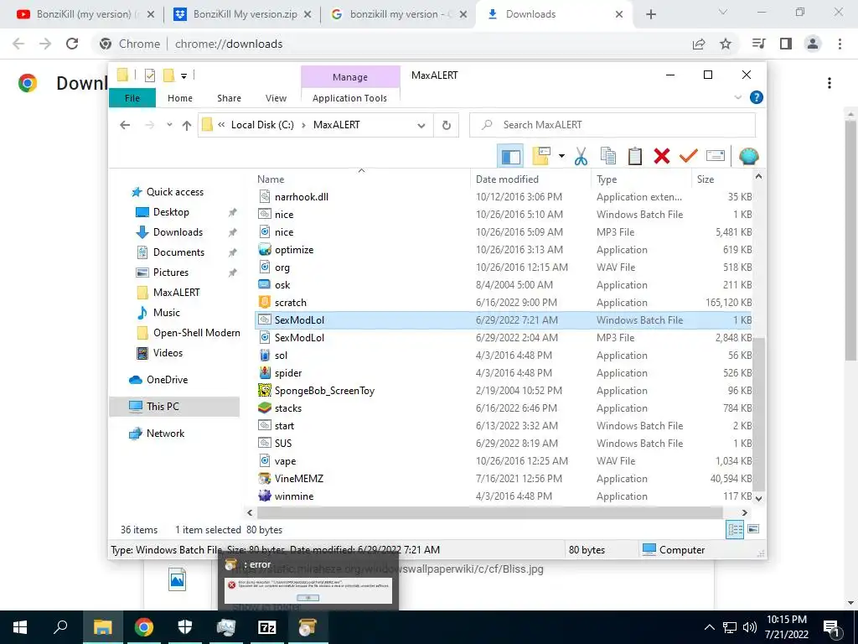Viewport: 858px width, 644px height.
Task: Click the globe shell icon in the toolbar
Action: point(748,156)
